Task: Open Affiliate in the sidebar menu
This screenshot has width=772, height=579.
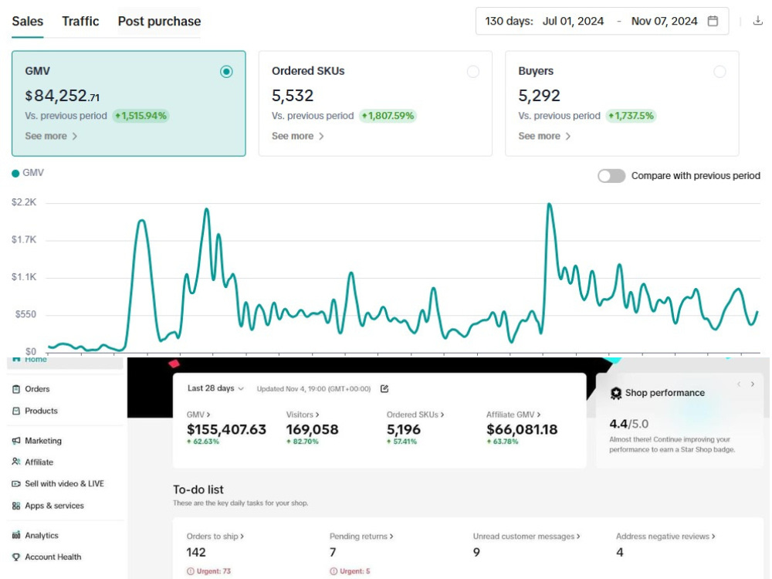Action: (x=39, y=462)
